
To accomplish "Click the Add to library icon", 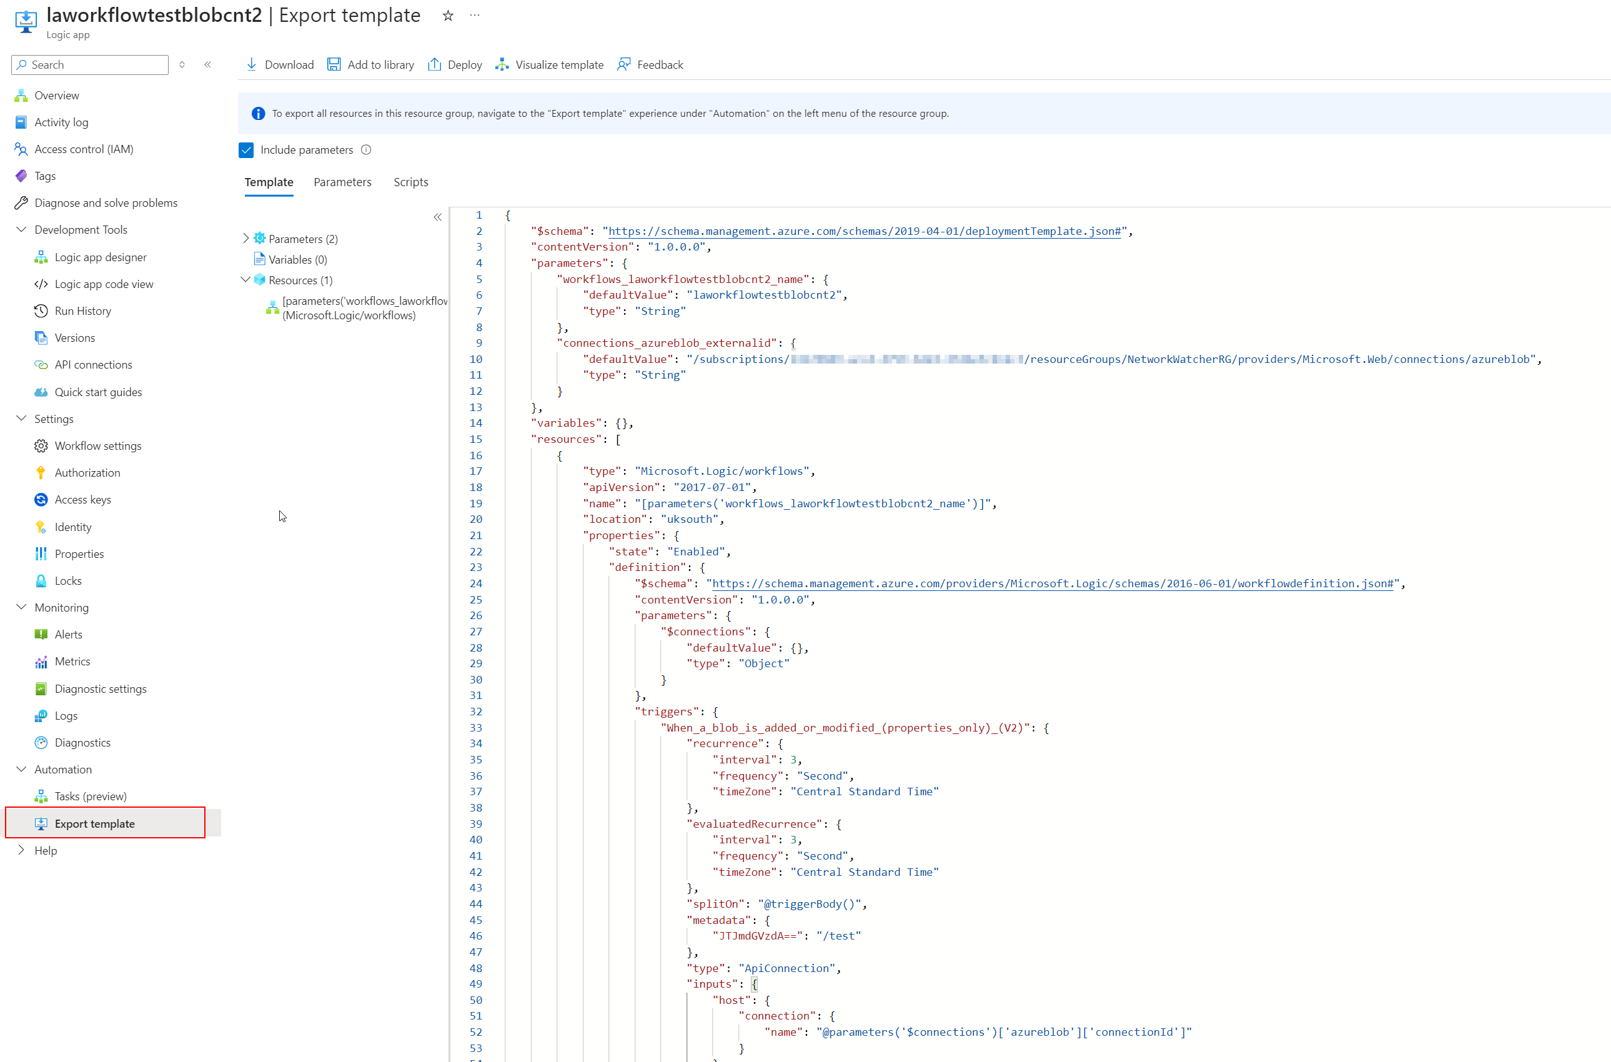I will click(x=334, y=64).
